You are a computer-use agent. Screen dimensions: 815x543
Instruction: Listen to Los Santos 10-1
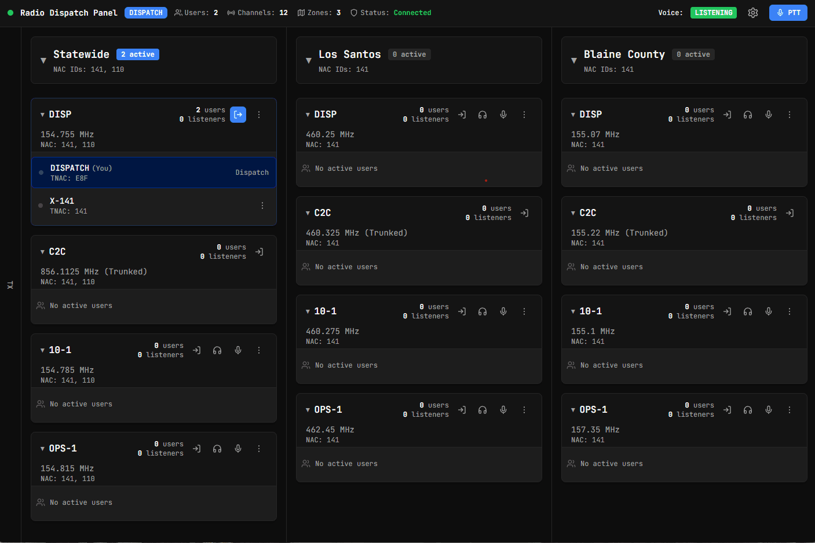482,311
